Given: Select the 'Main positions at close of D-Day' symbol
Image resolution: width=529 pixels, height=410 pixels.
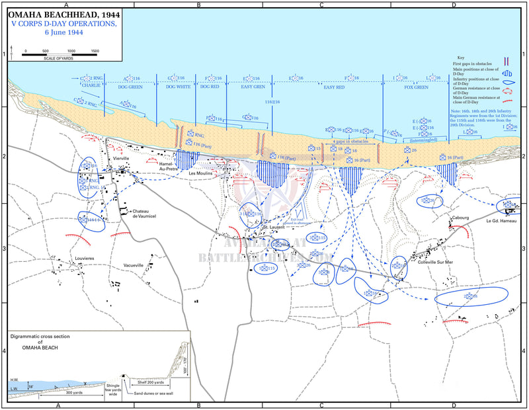Looking at the screenshot, I should click(x=507, y=73).
